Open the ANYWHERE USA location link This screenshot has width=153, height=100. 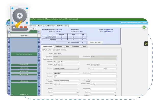click(x=109, y=30)
